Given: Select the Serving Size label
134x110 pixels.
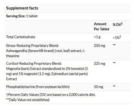Looking at the screenshot, I should pyautogui.click(x=16, y=16).
